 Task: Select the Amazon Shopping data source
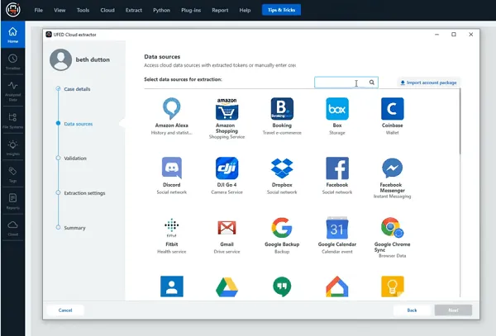point(227,109)
